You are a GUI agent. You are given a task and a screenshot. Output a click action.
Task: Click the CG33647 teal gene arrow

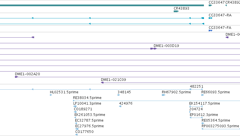(x=210, y=5)
